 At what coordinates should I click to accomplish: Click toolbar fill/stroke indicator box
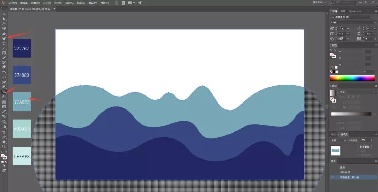(x=4, y=157)
